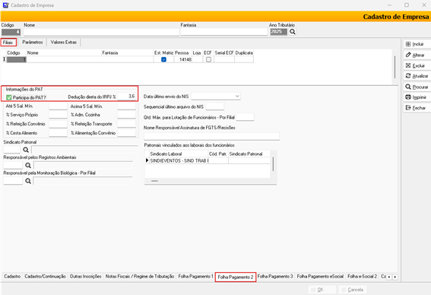This screenshot has width=431, height=295.
Task: Click the Fantasia field at top
Action: coord(223,32)
